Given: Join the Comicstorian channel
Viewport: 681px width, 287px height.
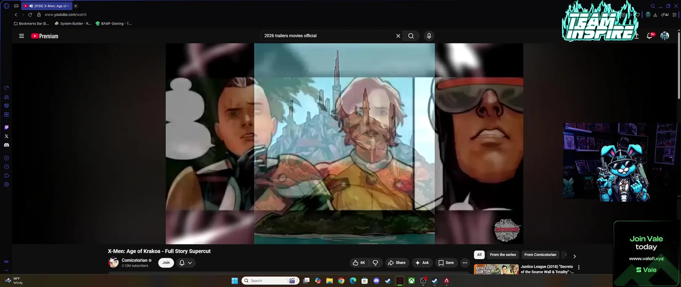Looking at the screenshot, I should pyautogui.click(x=166, y=263).
